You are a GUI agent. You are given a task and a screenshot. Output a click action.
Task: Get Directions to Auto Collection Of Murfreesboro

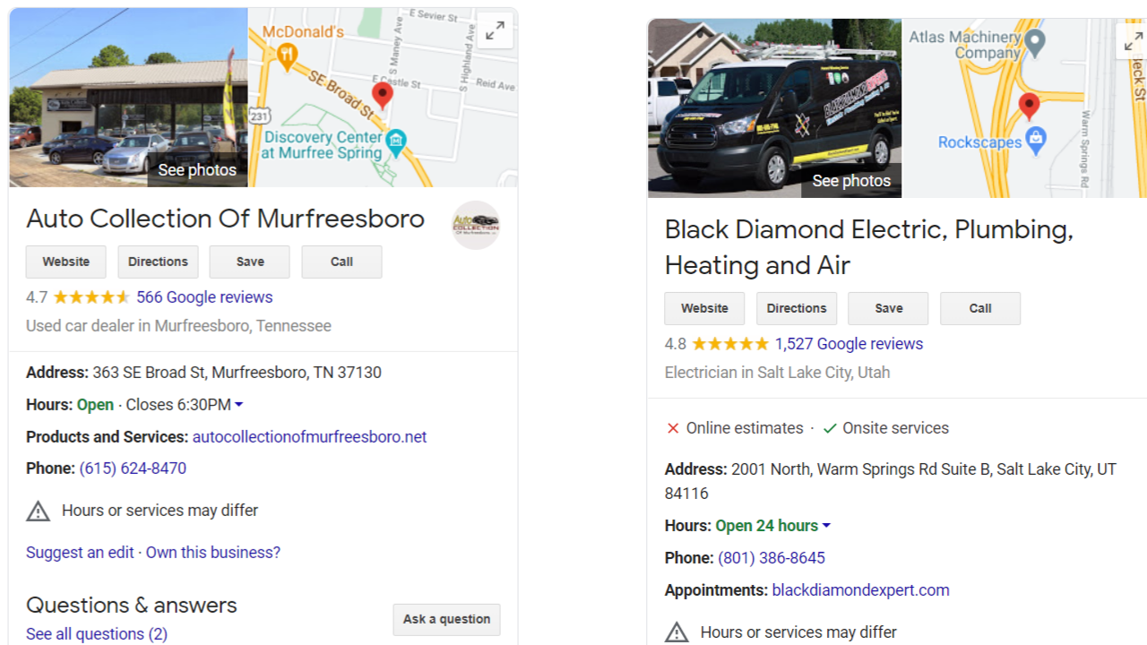pyautogui.click(x=158, y=262)
